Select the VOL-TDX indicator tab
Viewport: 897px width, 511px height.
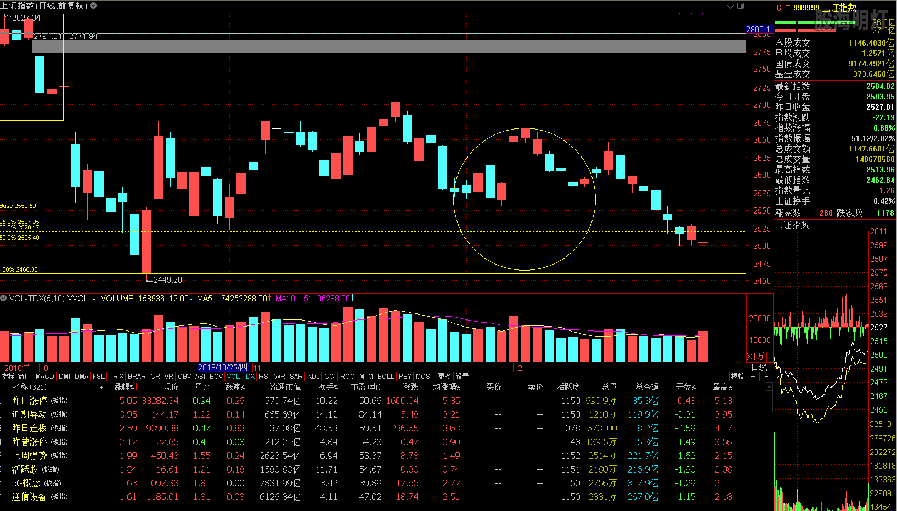click(x=241, y=377)
